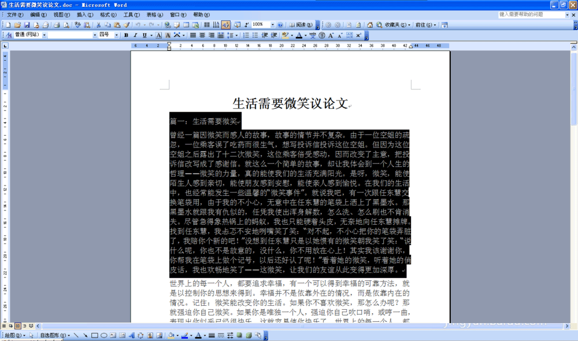Toggle show/hide formatting marks
The width and height of the screenshot is (578, 341).
[x=246, y=25]
